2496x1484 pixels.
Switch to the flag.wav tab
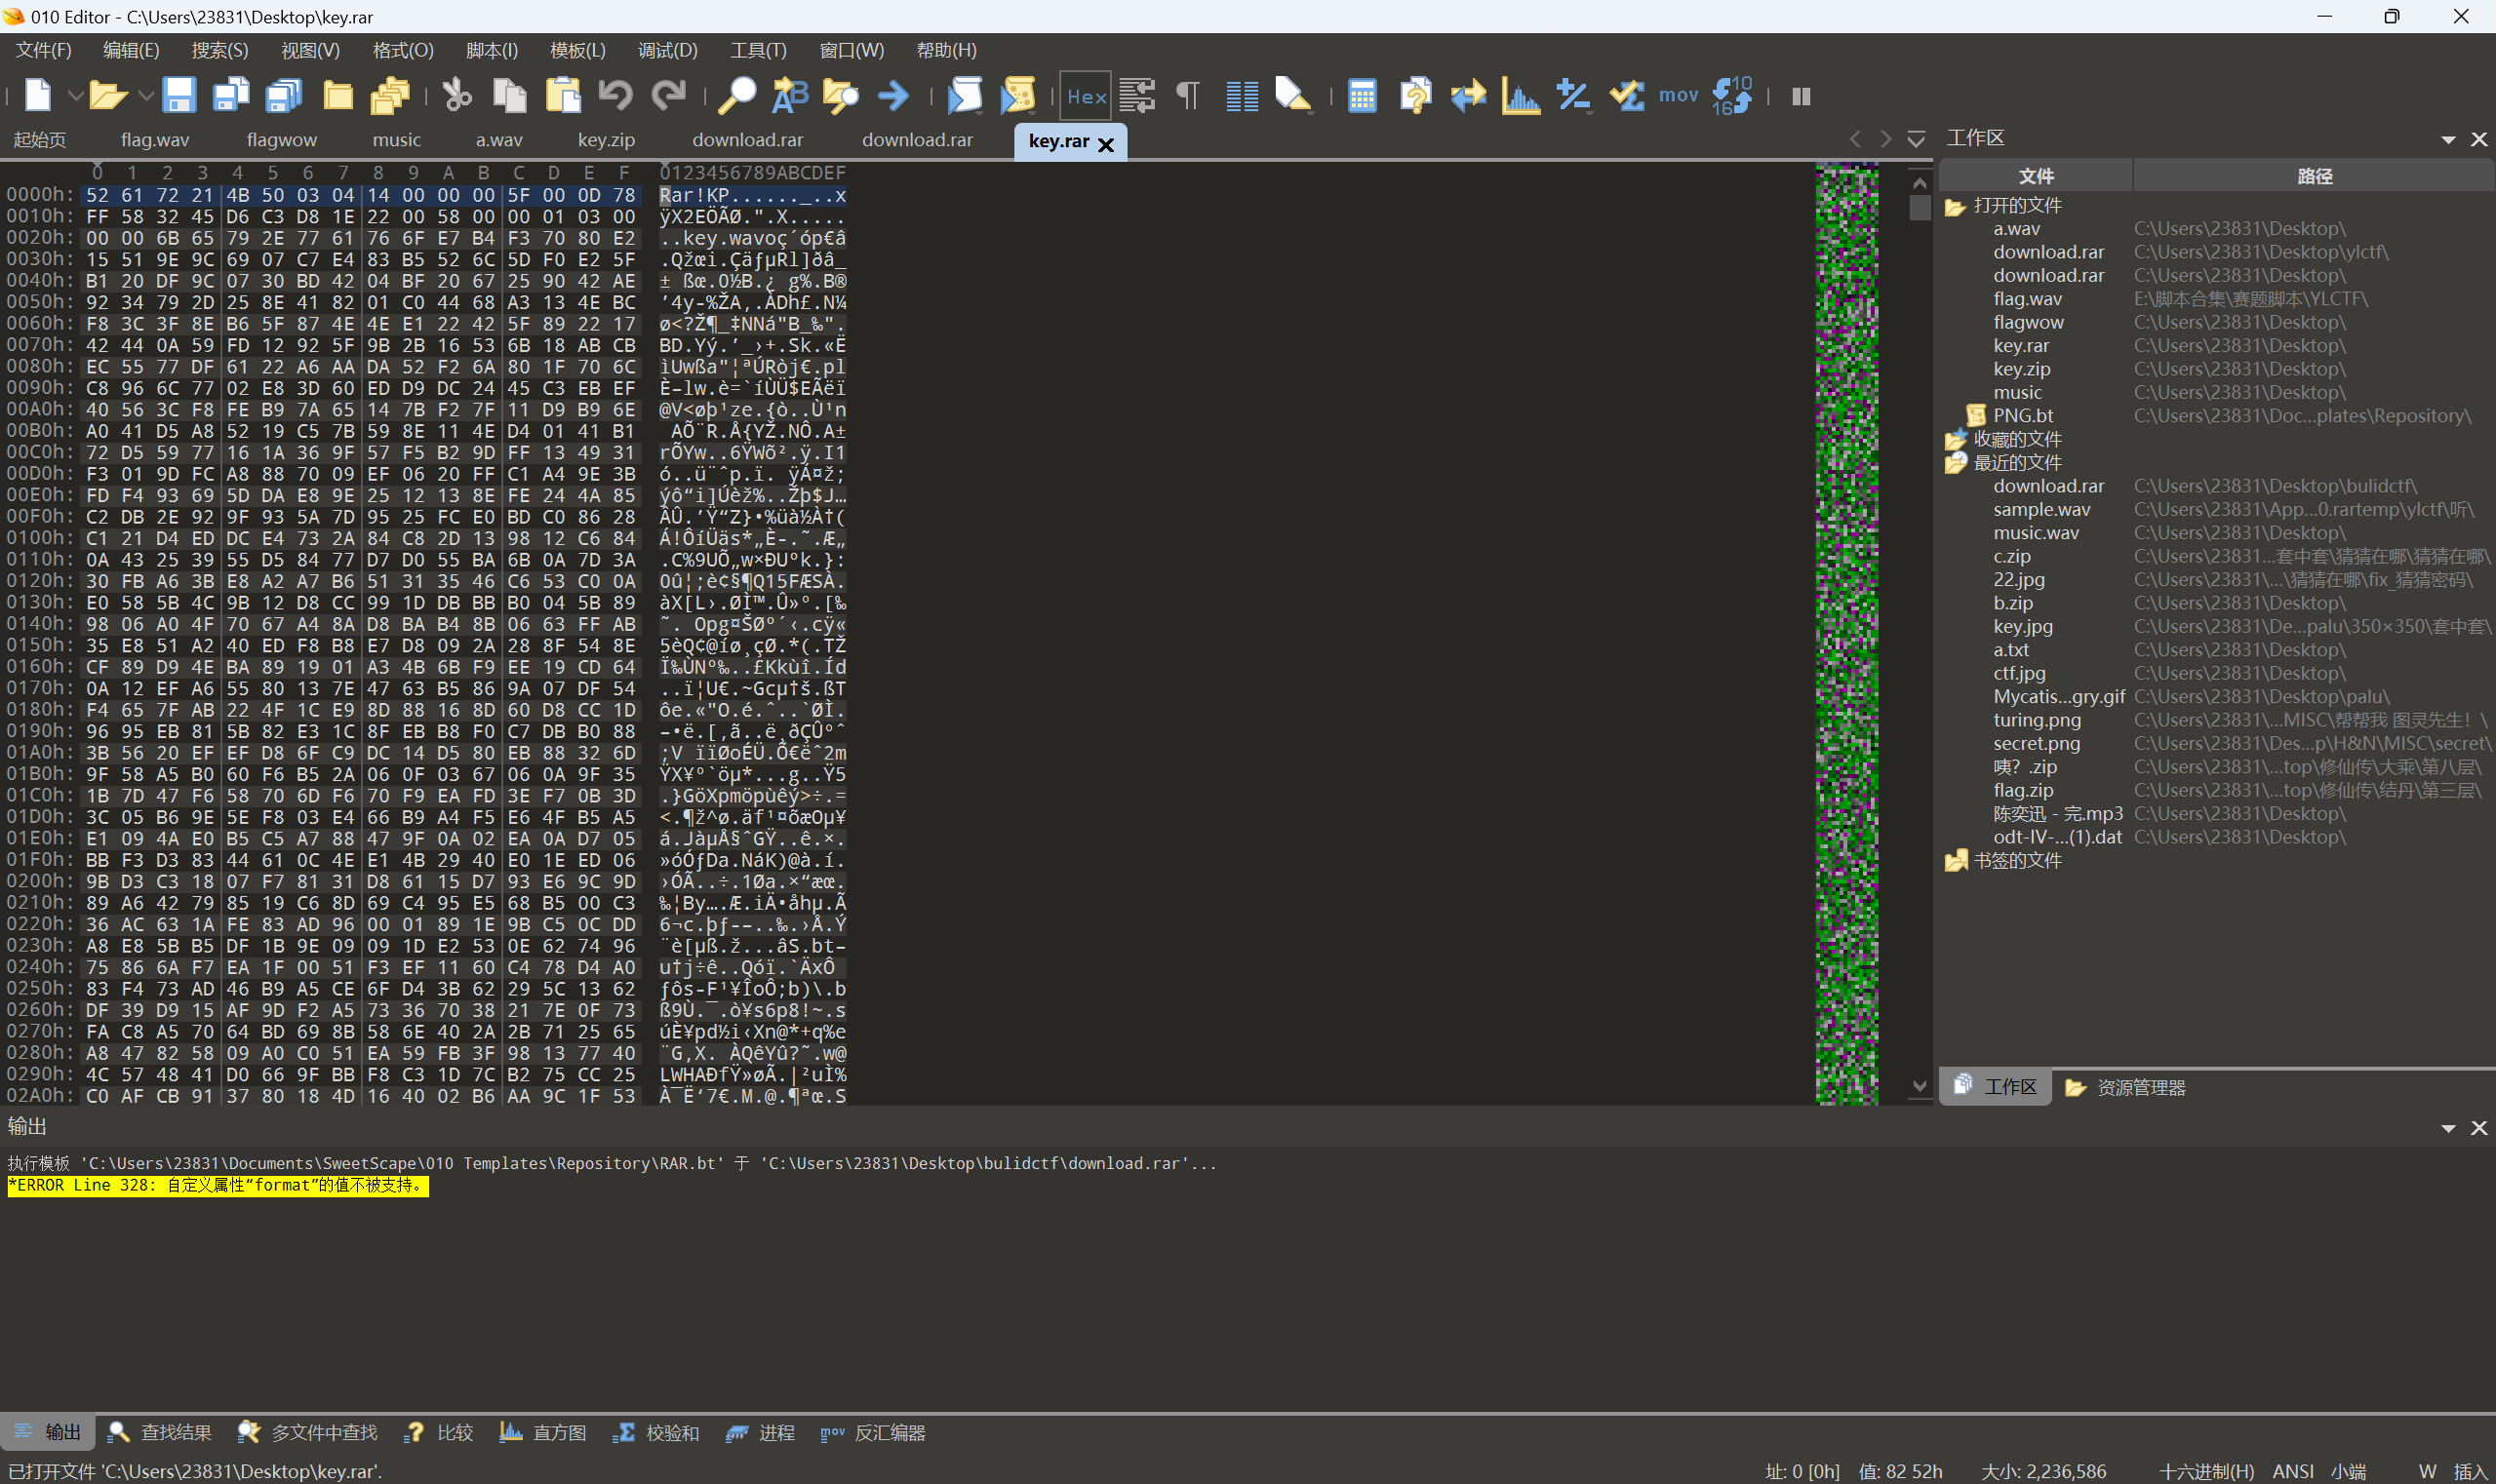[155, 140]
